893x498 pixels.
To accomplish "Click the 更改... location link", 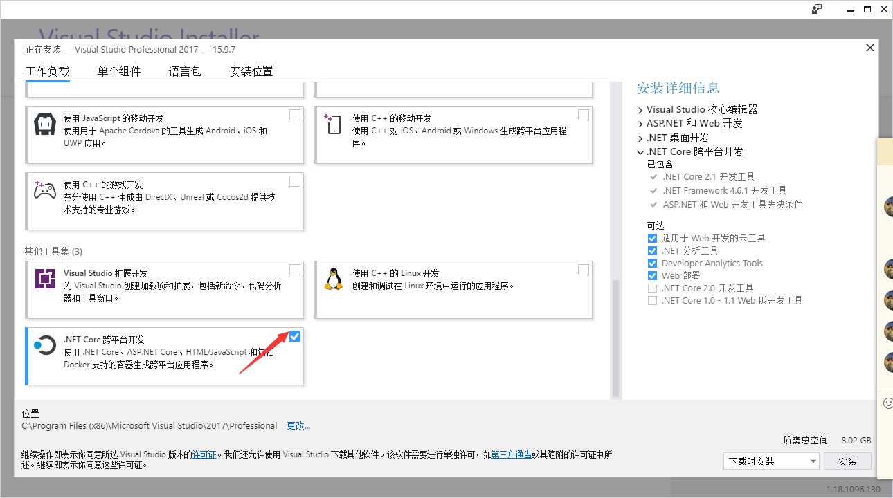I will pos(298,425).
